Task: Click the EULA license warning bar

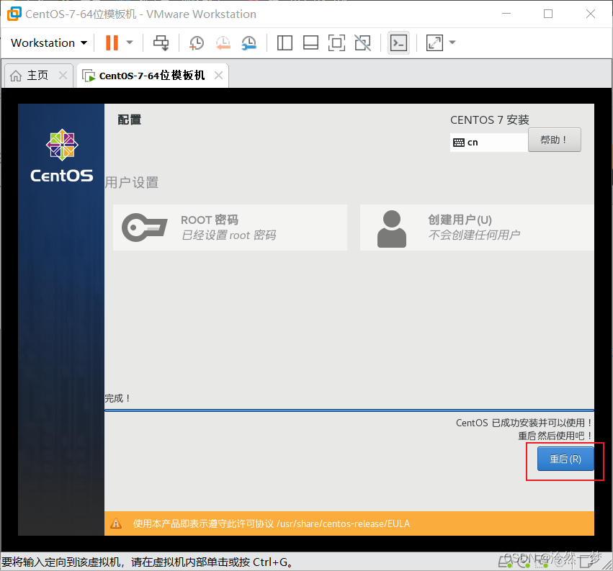Action: (349, 523)
